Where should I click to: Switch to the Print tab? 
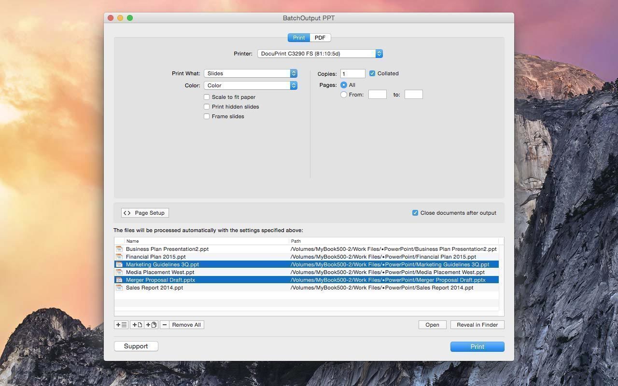click(299, 38)
